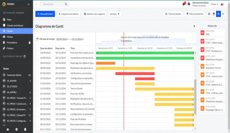Open the Piquetage Clôture task card
The width and height of the screenshot is (230, 133).
pos(212,108)
